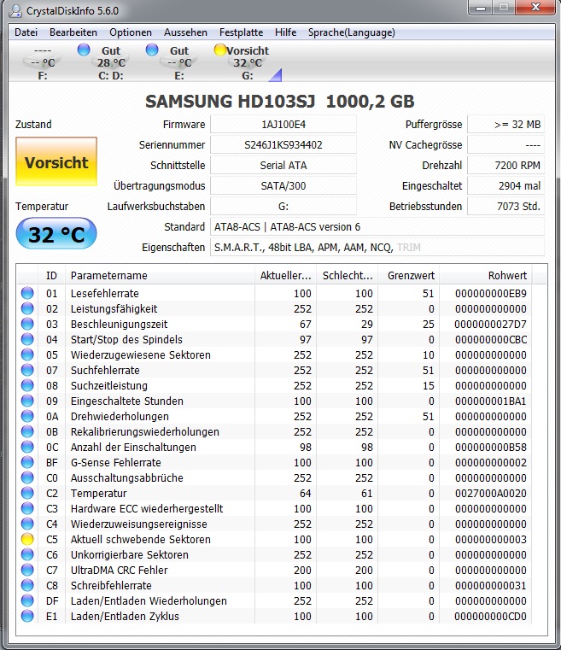Open the Optionen menu
This screenshot has width=561, height=650.
(x=131, y=32)
